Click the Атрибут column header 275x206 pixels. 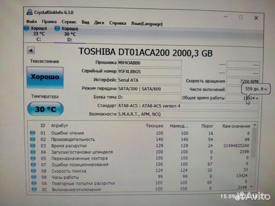(x=60, y=126)
